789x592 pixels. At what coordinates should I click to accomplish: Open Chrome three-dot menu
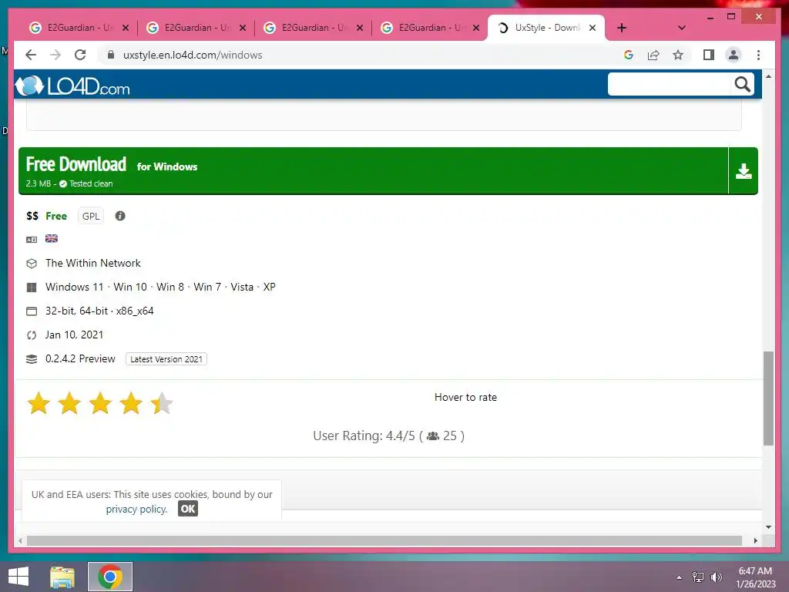[758, 55]
